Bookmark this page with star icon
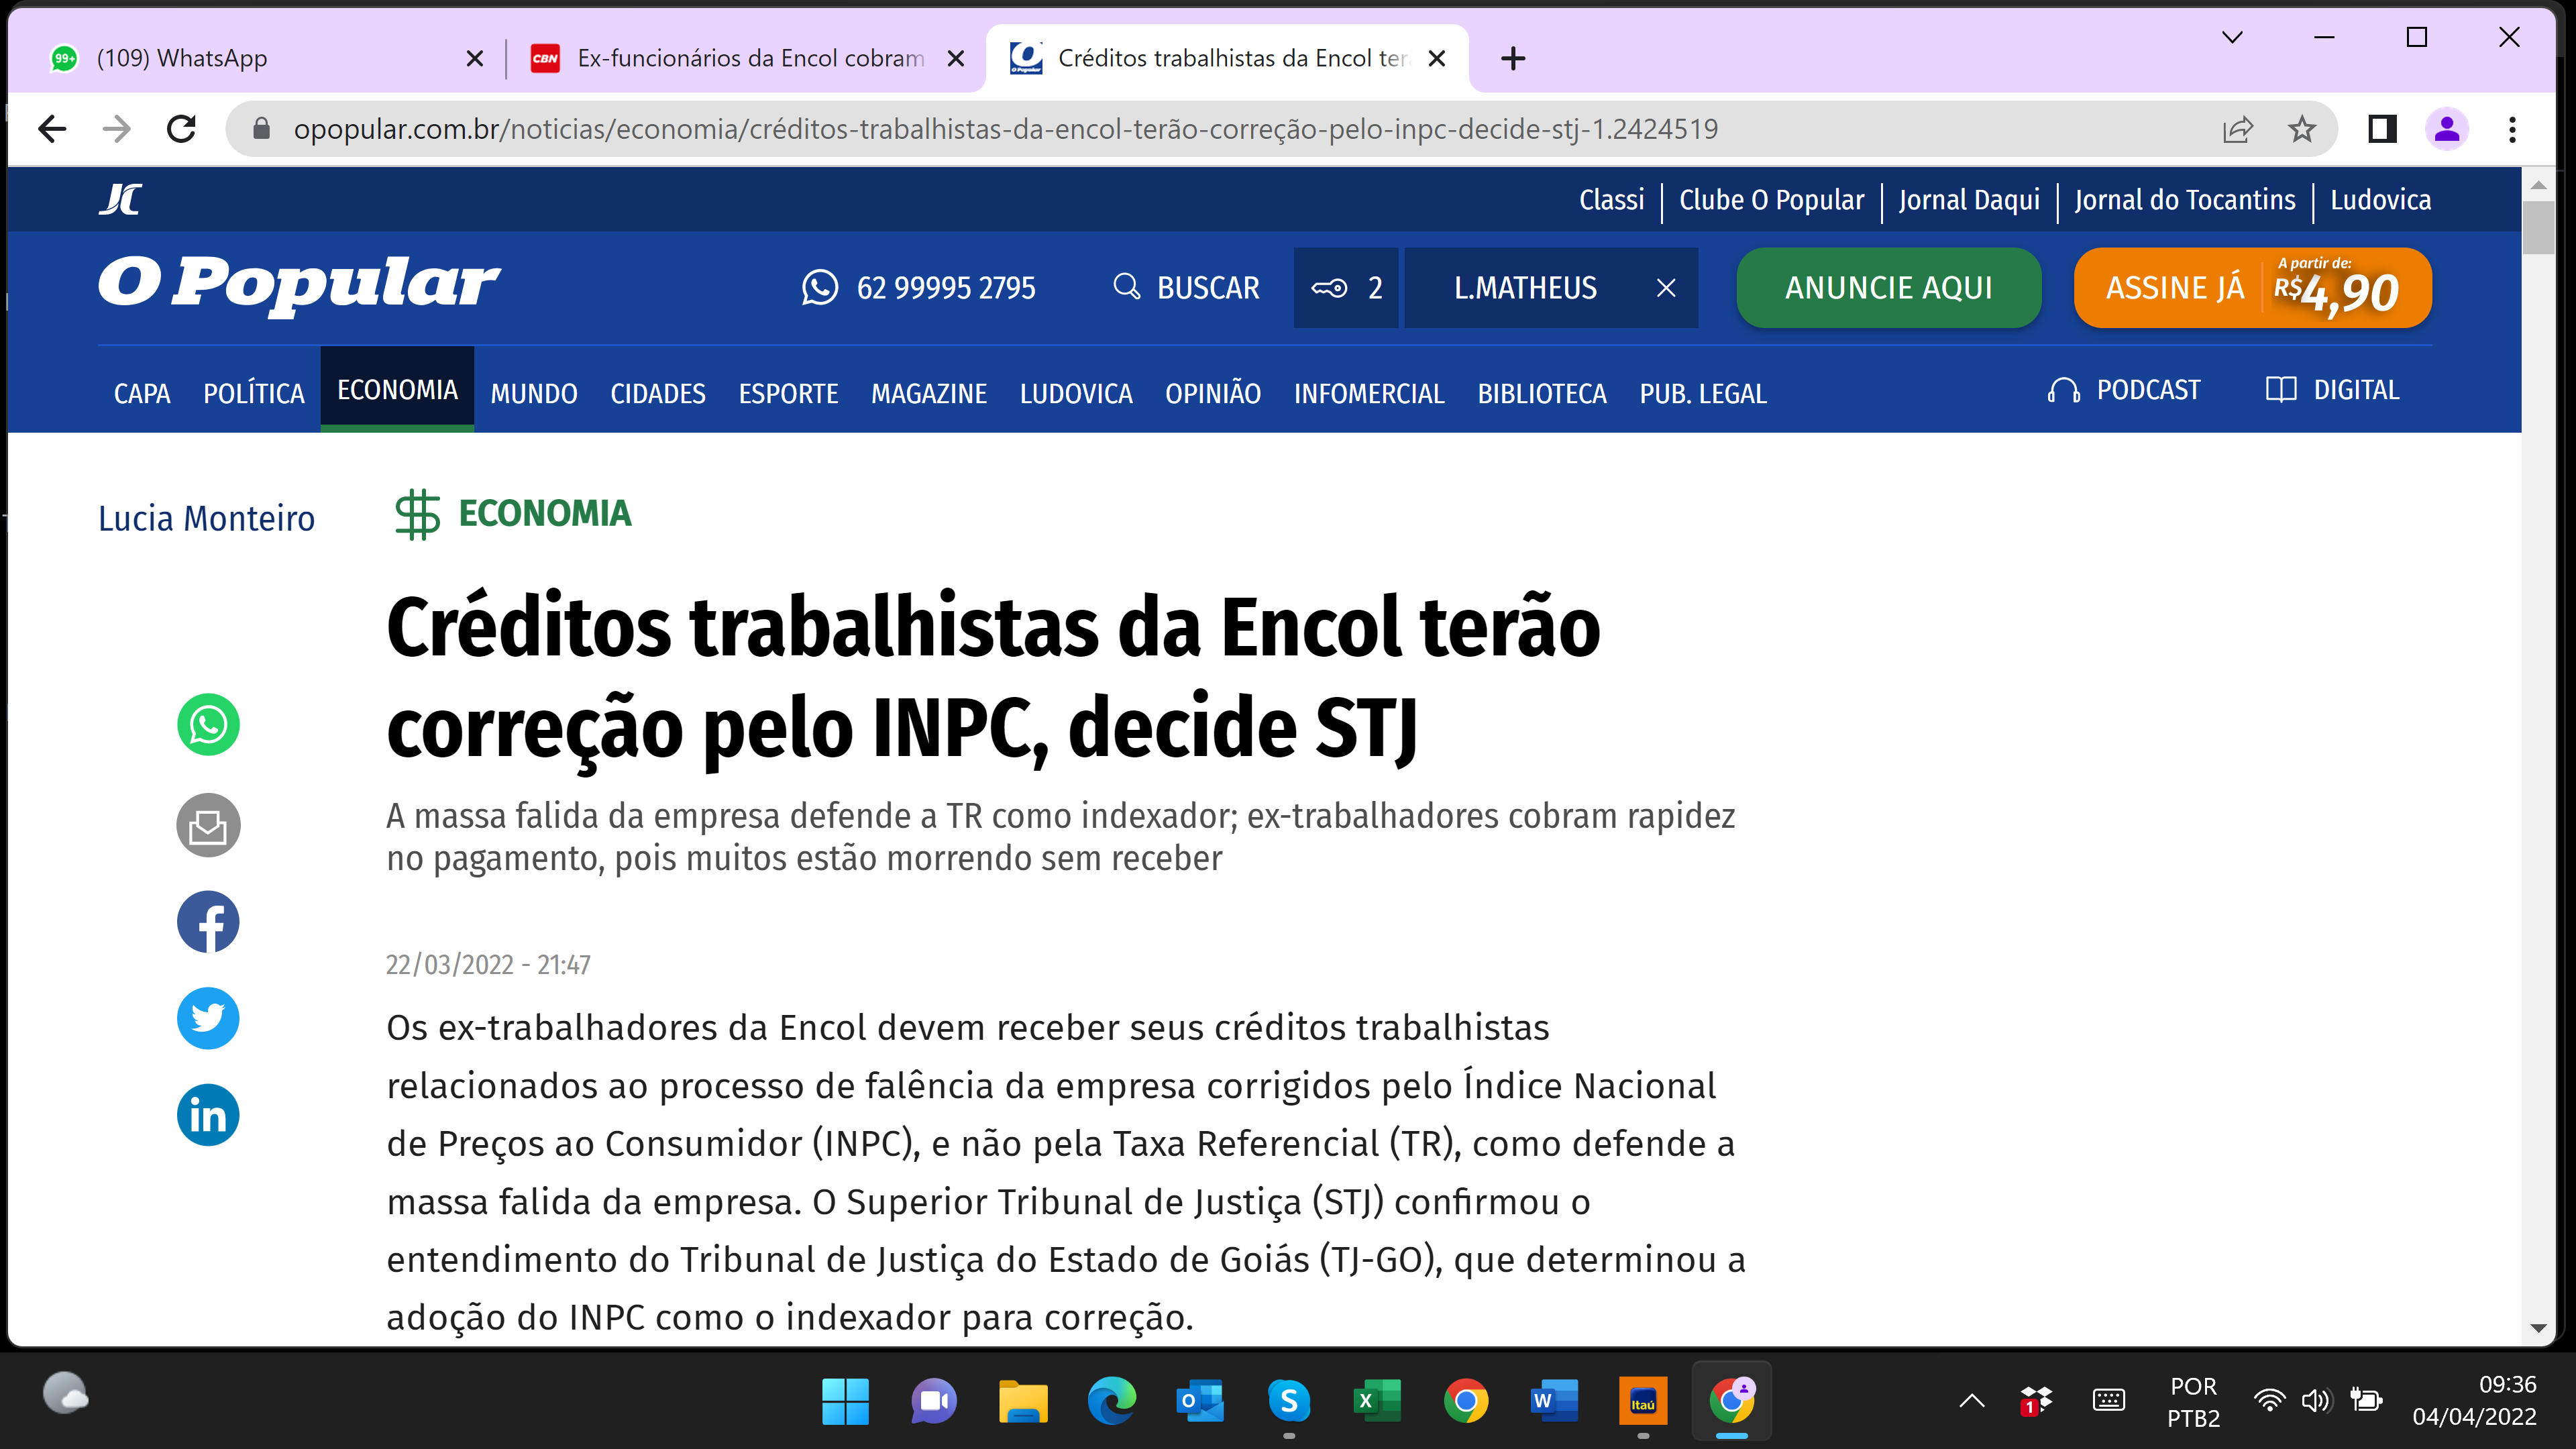 [x=2302, y=129]
